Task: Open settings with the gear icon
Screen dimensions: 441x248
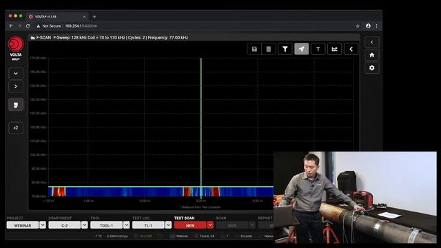Action: [x=372, y=68]
